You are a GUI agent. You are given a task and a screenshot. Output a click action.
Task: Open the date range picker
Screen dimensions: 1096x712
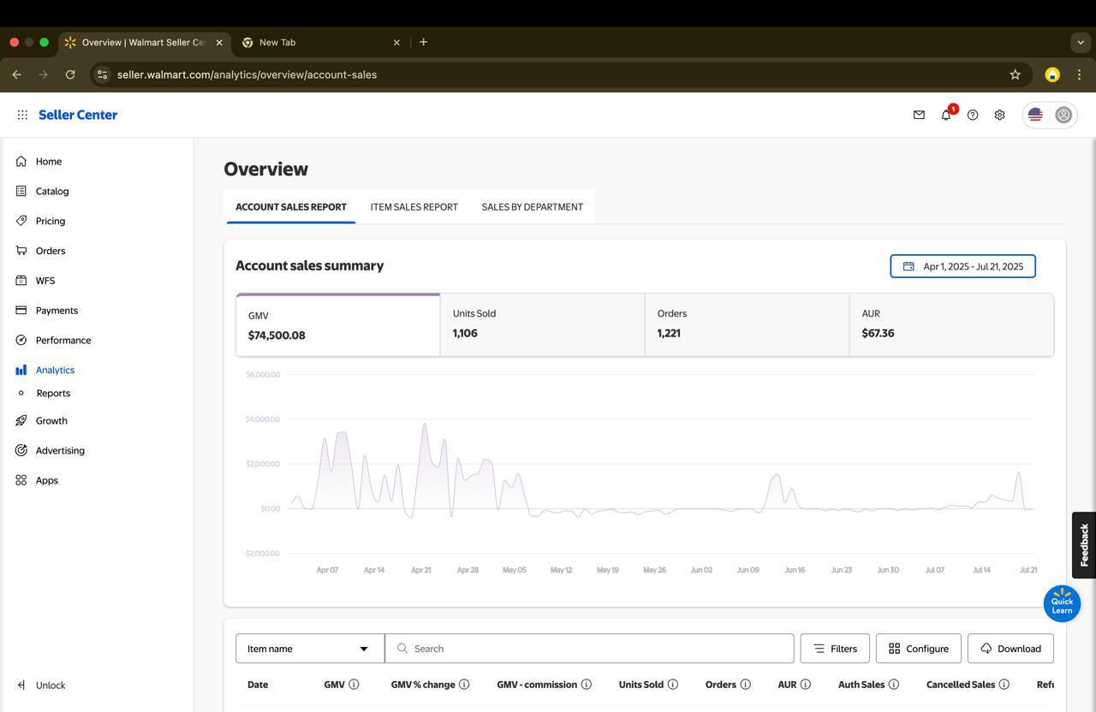click(x=962, y=266)
